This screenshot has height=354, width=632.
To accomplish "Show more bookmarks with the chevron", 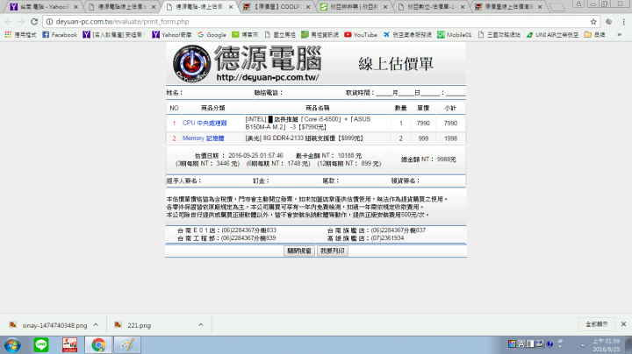I will point(619,35).
